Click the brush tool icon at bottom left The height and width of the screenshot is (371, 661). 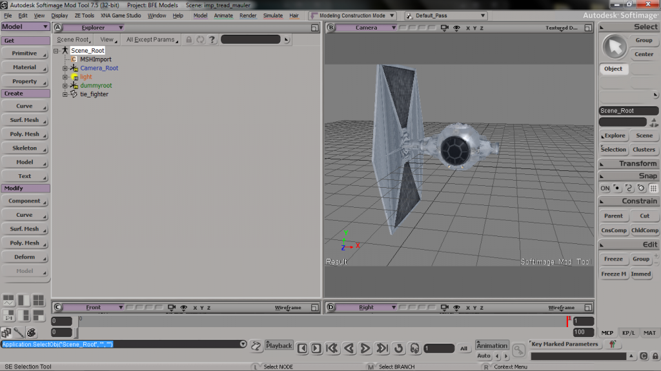pyautogui.click(x=19, y=333)
